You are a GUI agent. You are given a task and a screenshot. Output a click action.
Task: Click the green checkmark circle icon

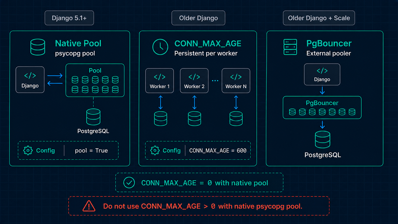point(129,183)
